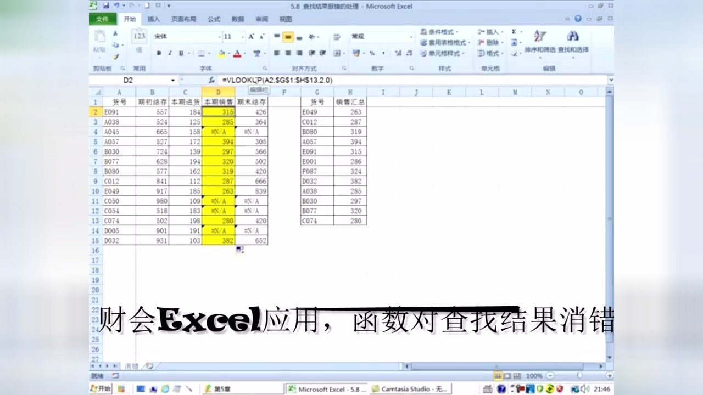
Task: Click the zoom in plus button
Action: (610, 376)
